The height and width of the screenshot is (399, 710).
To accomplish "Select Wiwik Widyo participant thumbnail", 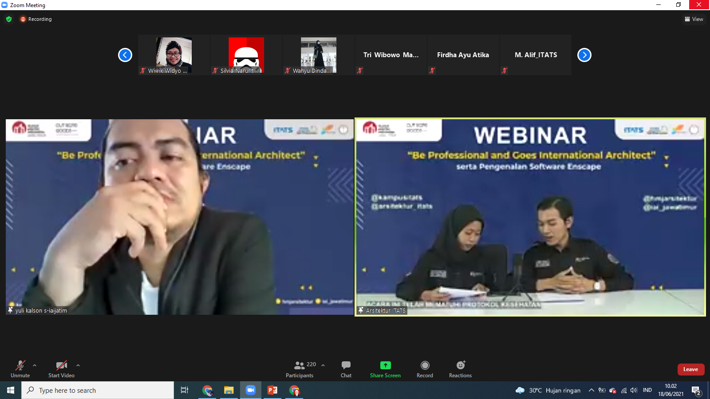I will point(174,55).
